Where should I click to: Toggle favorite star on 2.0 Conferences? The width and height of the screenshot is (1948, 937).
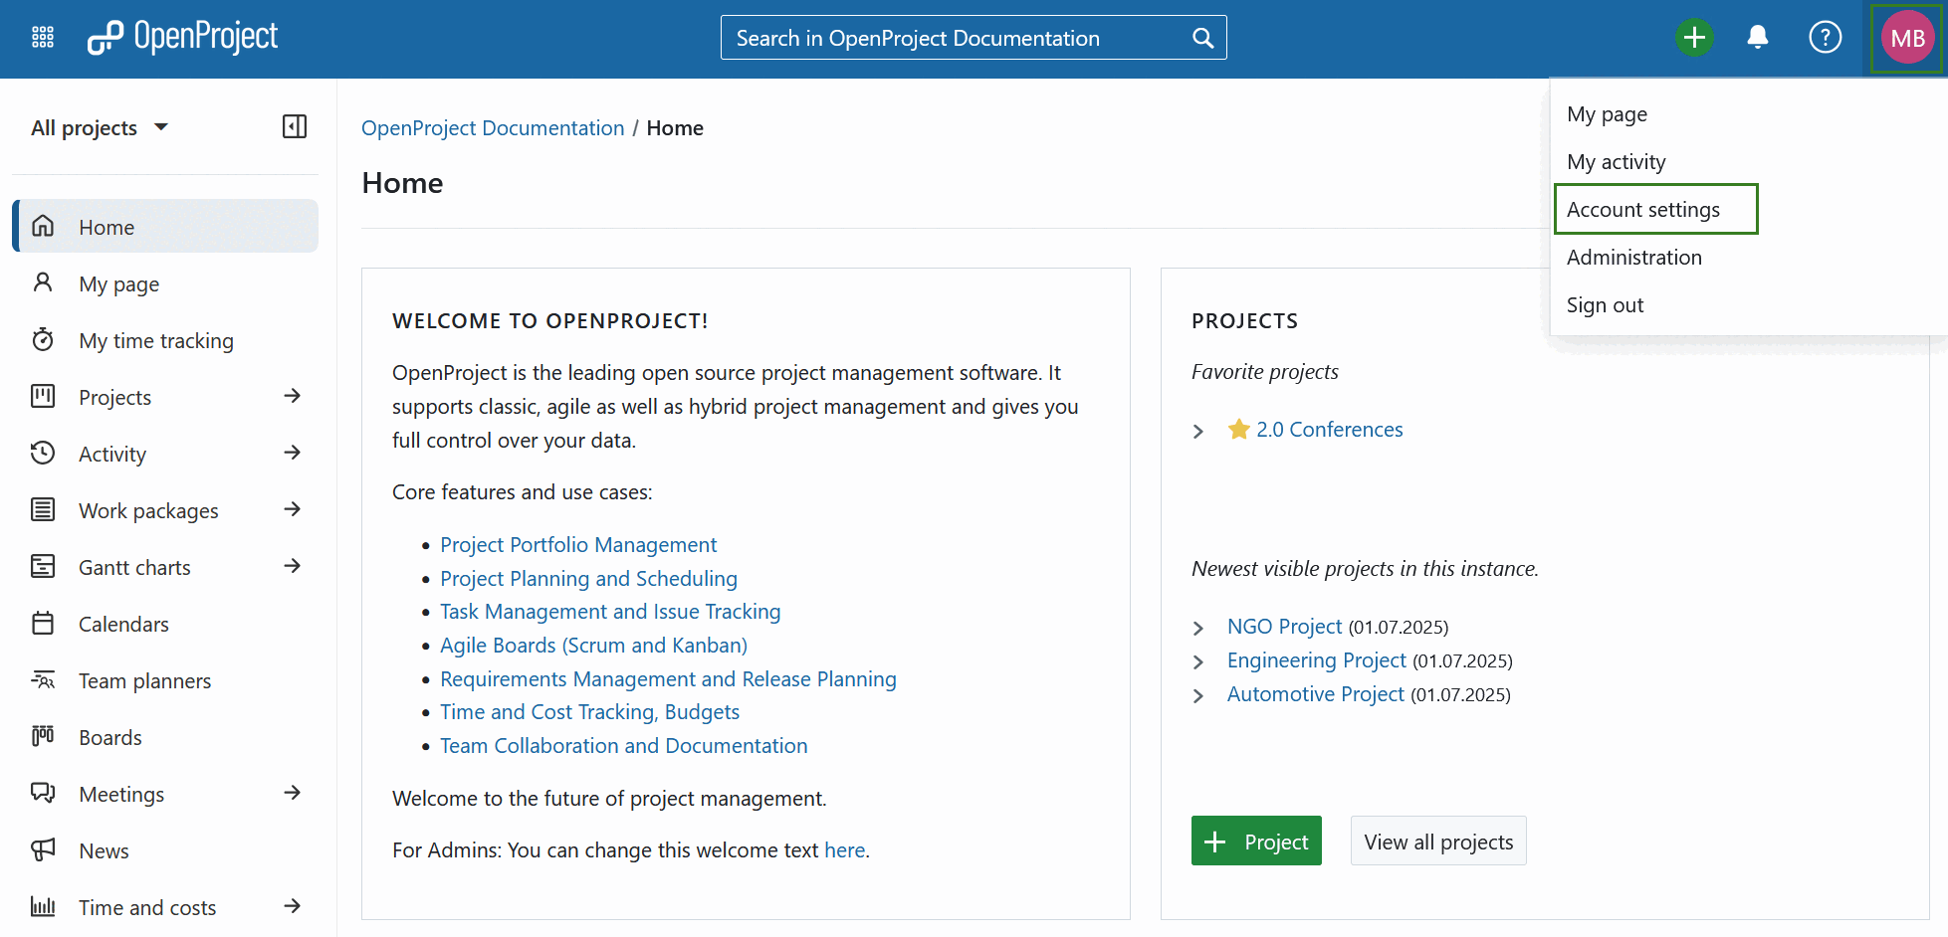1237,429
